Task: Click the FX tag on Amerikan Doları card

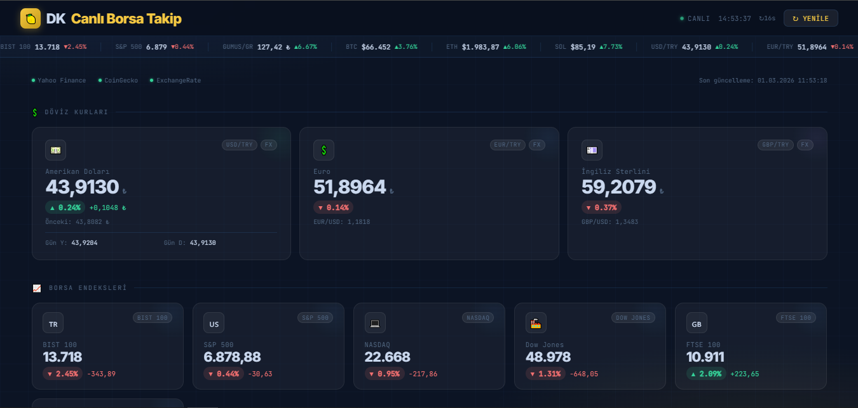Action: 269,145
